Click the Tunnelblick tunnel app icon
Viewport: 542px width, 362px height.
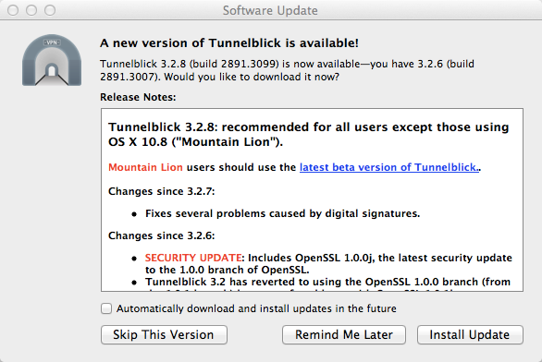(52, 60)
